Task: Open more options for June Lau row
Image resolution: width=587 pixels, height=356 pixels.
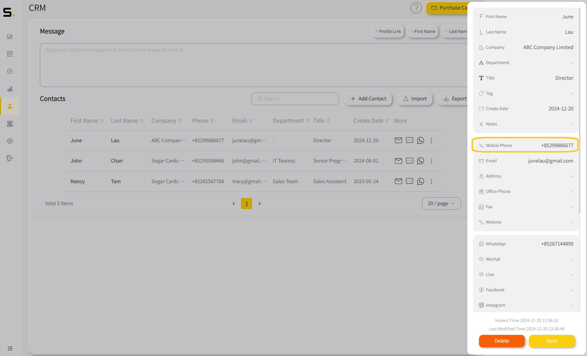Action: (431, 141)
